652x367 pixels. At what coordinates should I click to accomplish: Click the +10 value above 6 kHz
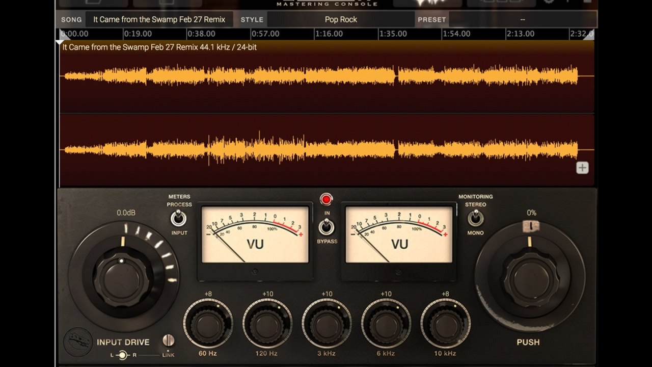(x=386, y=294)
